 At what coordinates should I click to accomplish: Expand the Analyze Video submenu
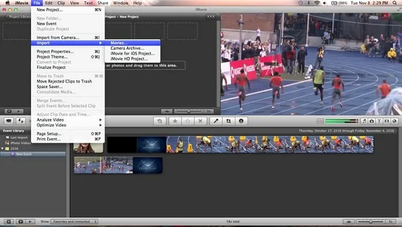point(68,120)
